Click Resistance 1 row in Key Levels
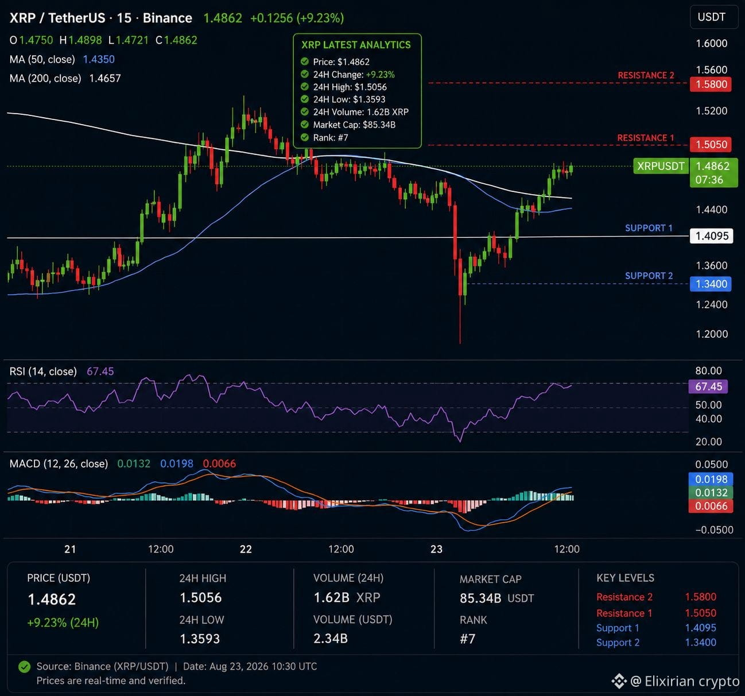Screen dimensions: 745x696 (657, 613)
